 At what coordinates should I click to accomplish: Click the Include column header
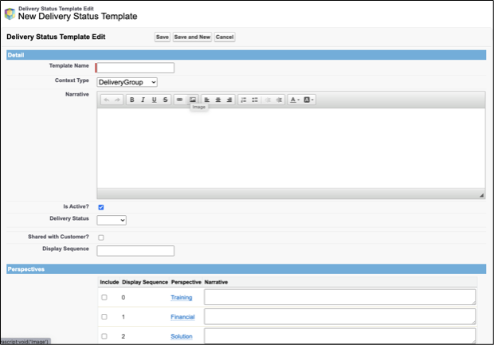(109, 282)
